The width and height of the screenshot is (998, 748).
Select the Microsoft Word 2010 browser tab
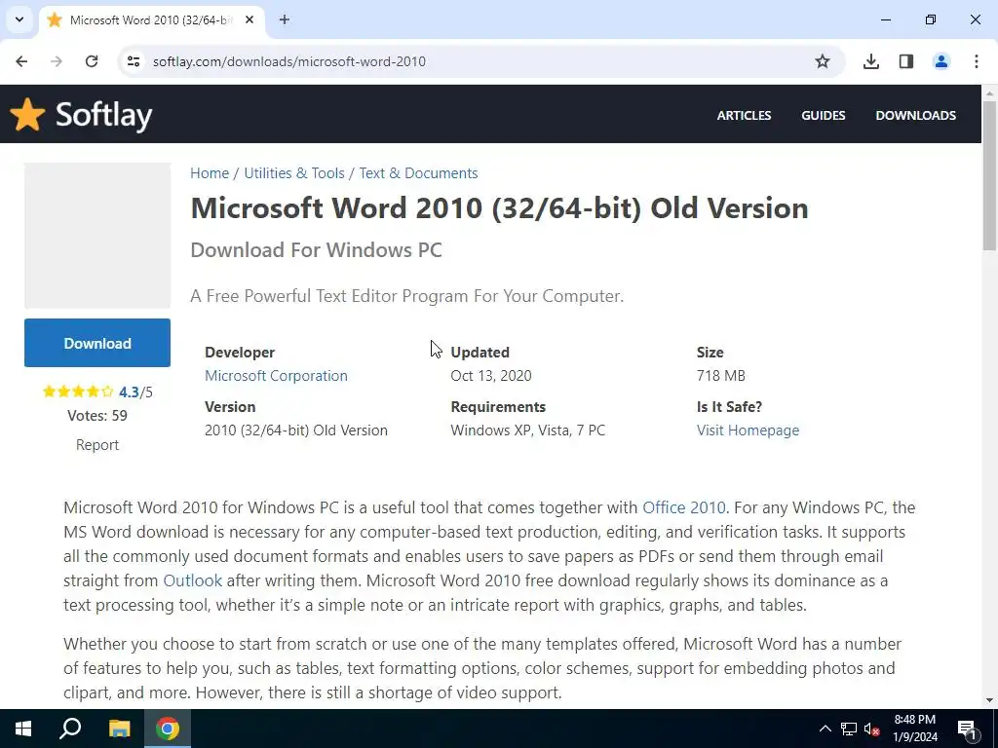click(150, 19)
